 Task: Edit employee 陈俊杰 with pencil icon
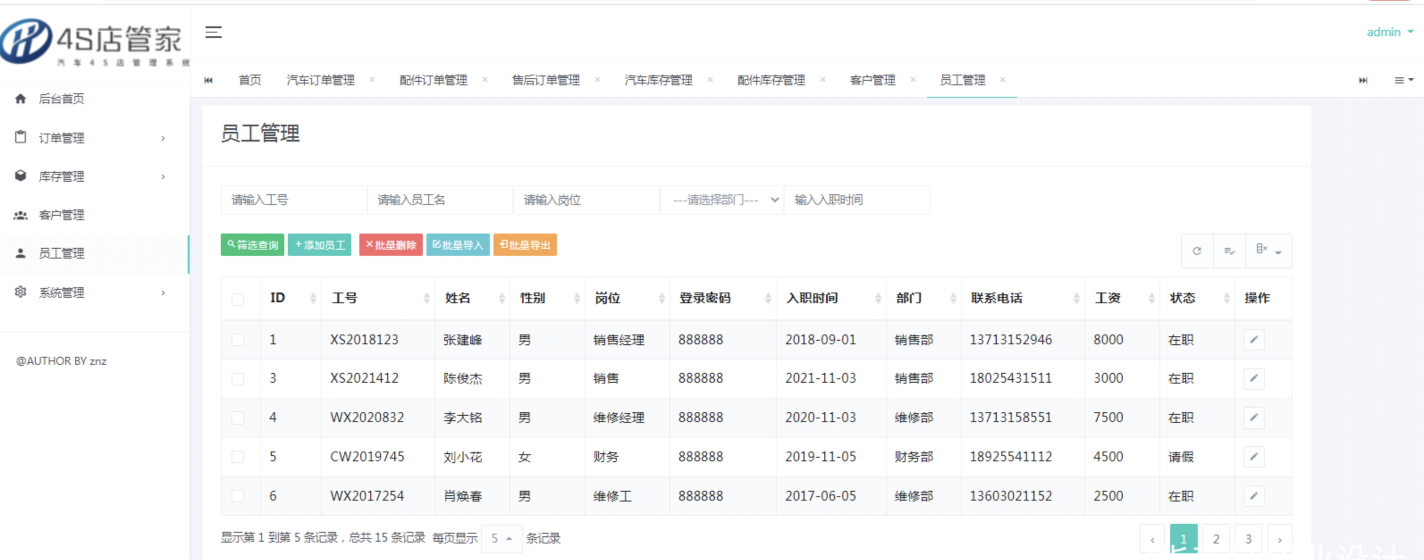click(1254, 378)
